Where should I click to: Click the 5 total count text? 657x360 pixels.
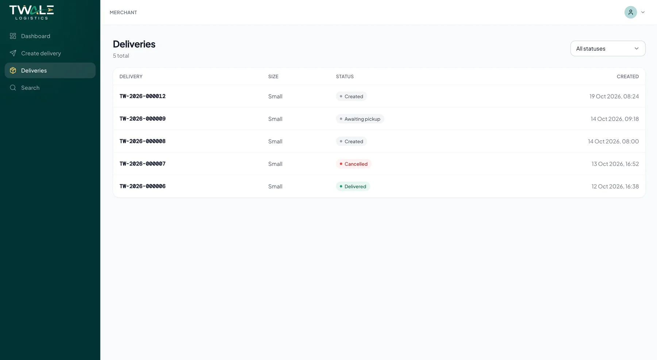point(121,56)
